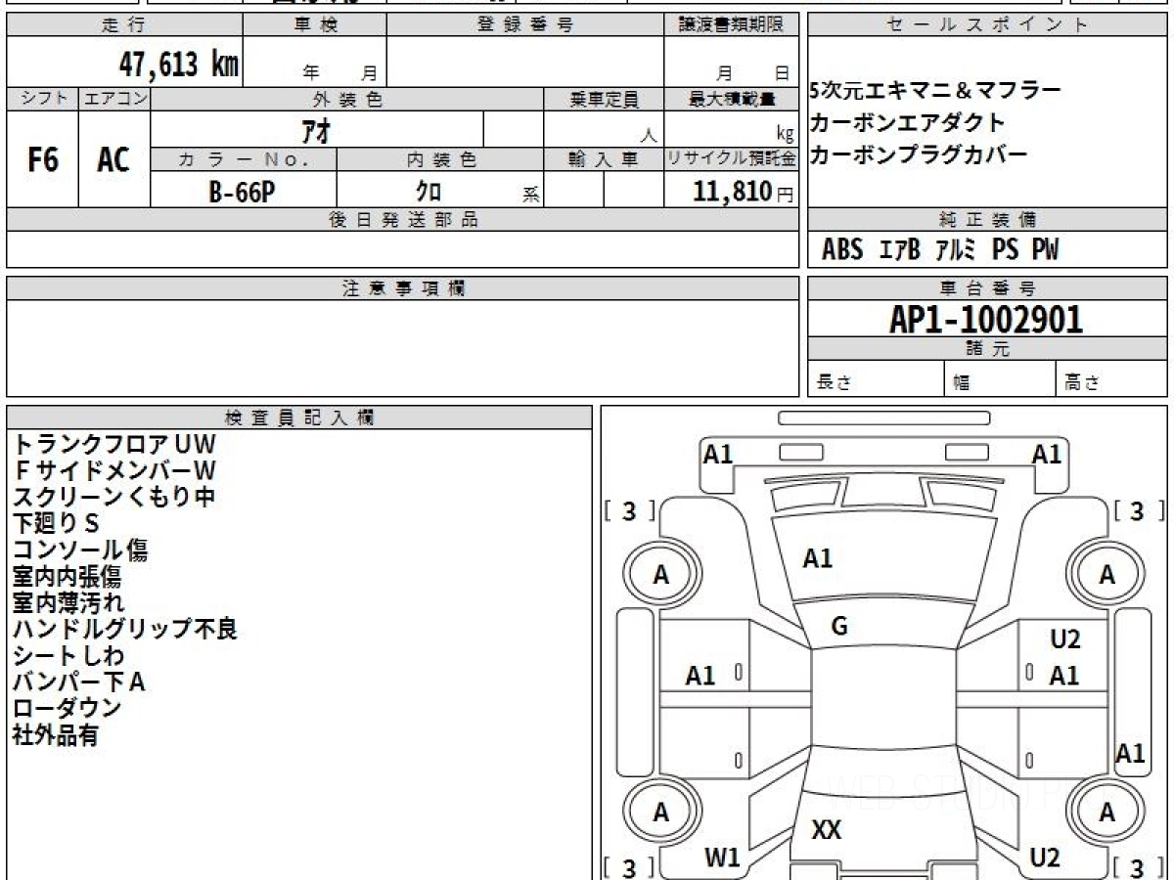Click the "車台番号" header
This screenshot has height=880, width=1174.
tap(987, 288)
